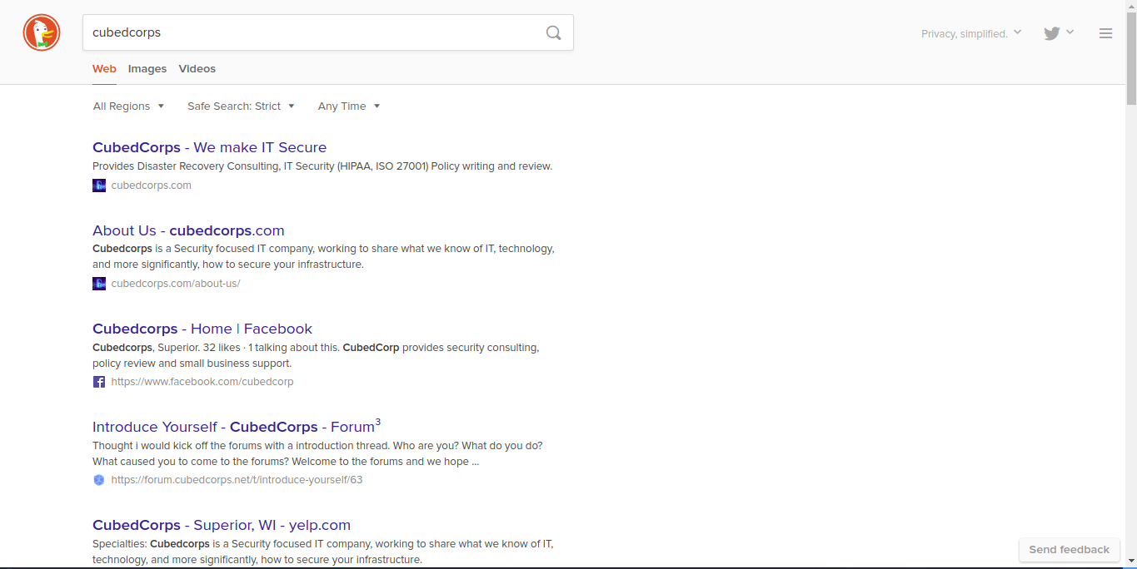Screen dimensions: 1137x569
Task: Open CubedCorps - We make IT Secure result
Action: (209, 147)
